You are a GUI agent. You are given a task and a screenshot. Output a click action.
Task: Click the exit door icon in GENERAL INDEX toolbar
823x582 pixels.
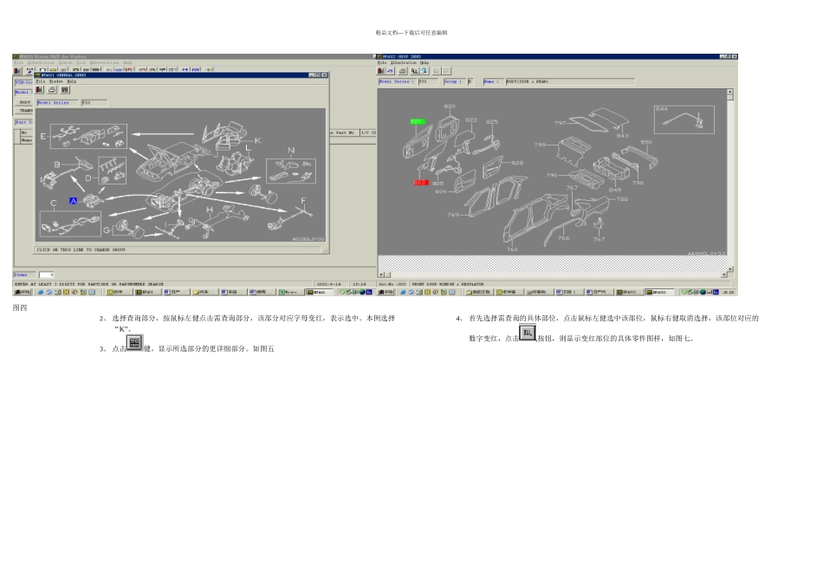(x=39, y=90)
